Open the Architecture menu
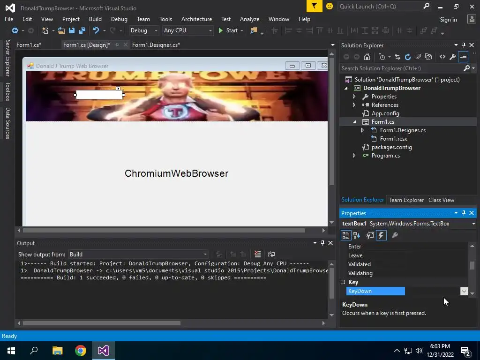This screenshot has height=360, width=480. point(196,19)
